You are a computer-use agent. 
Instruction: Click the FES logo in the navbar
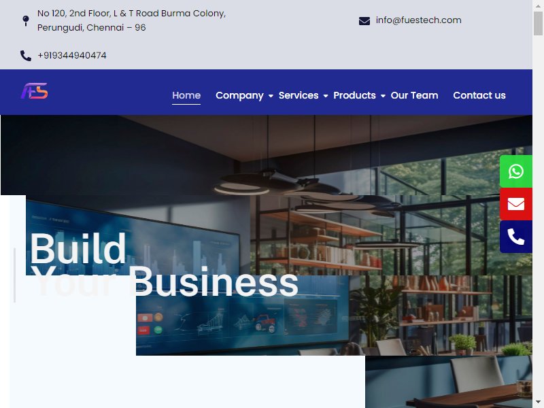coord(34,91)
